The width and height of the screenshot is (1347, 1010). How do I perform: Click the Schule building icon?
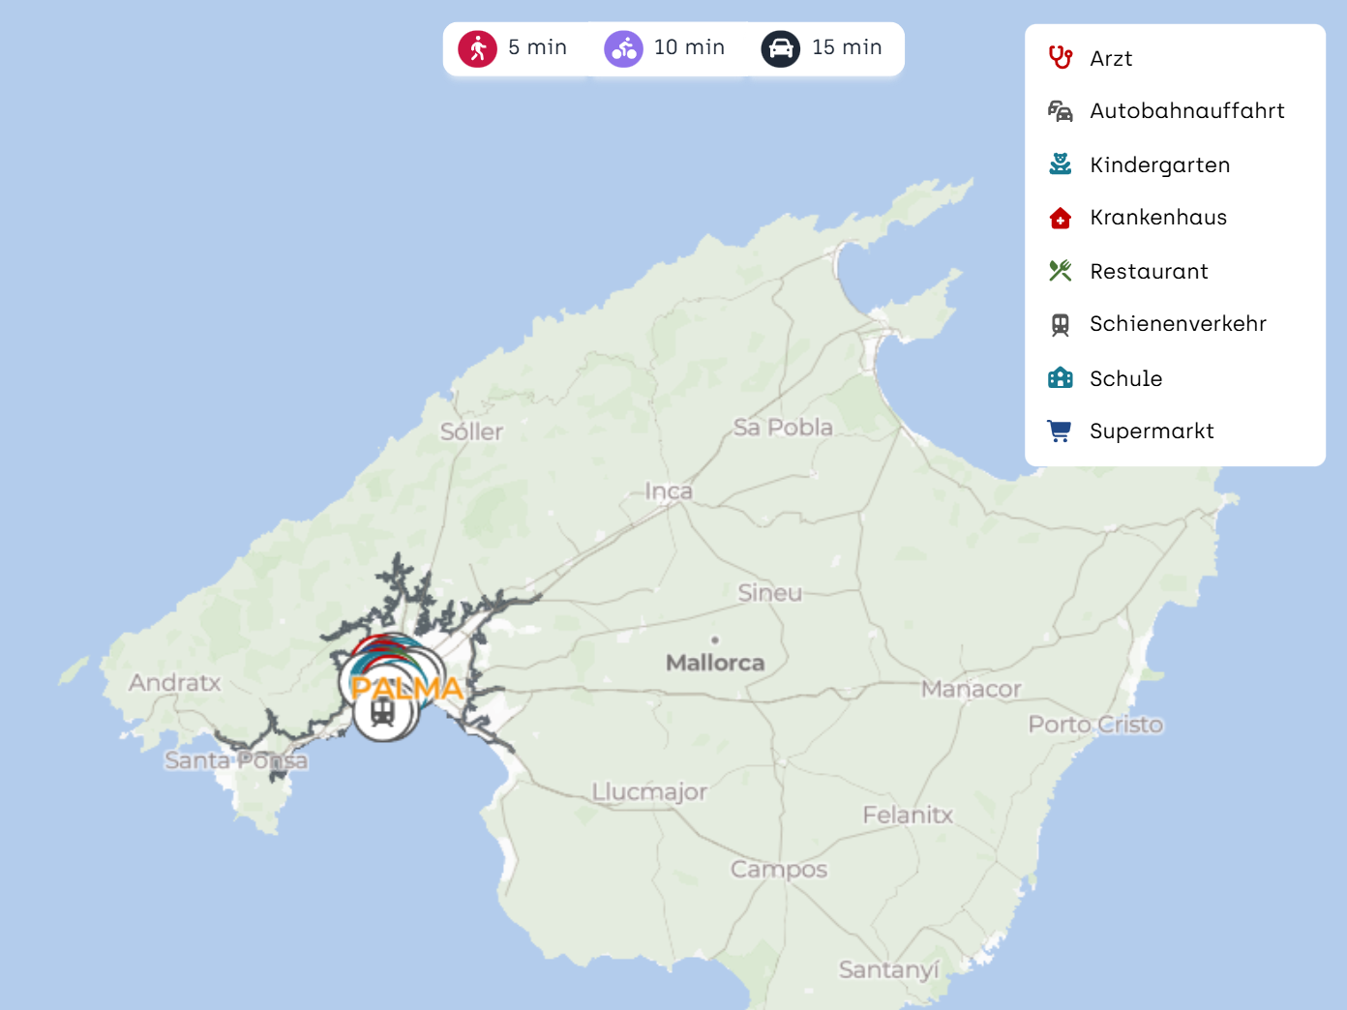click(1061, 378)
